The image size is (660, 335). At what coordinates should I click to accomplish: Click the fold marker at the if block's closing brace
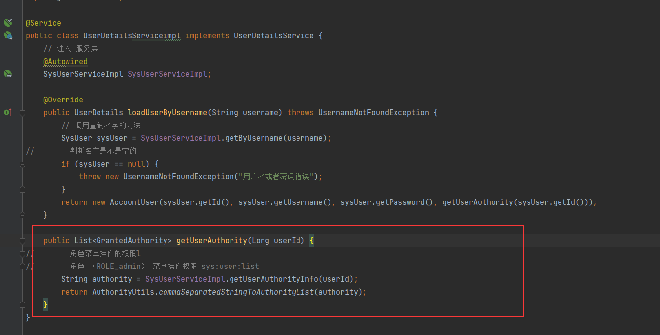click(22, 189)
